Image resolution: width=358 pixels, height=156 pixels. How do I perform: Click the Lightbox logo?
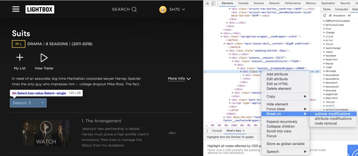(x=40, y=9)
